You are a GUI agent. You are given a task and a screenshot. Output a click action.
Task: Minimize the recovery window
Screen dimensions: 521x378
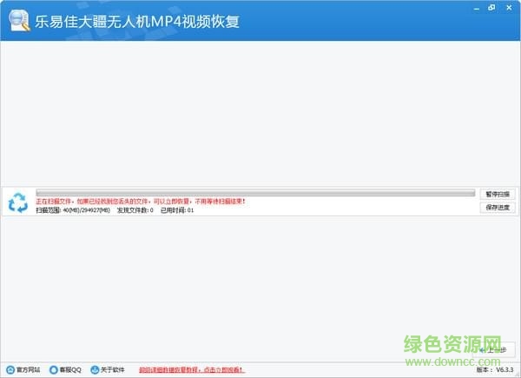477,8
